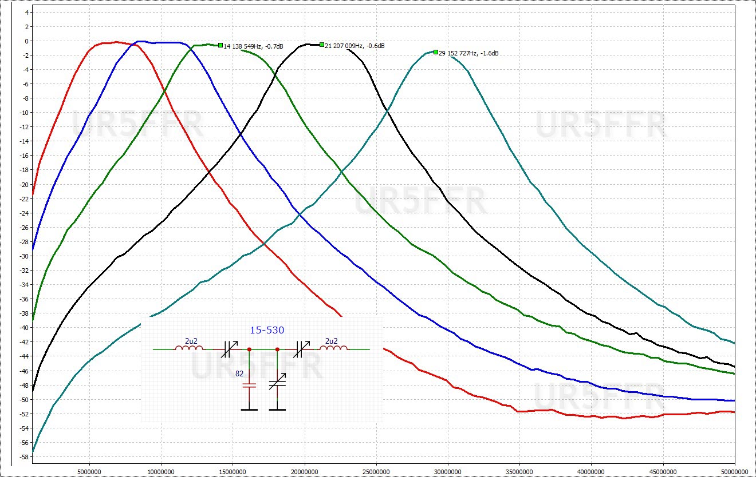Click the 5000000 x-axis tick label
The image size is (756, 477).
pyautogui.click(x=89, y=472)
